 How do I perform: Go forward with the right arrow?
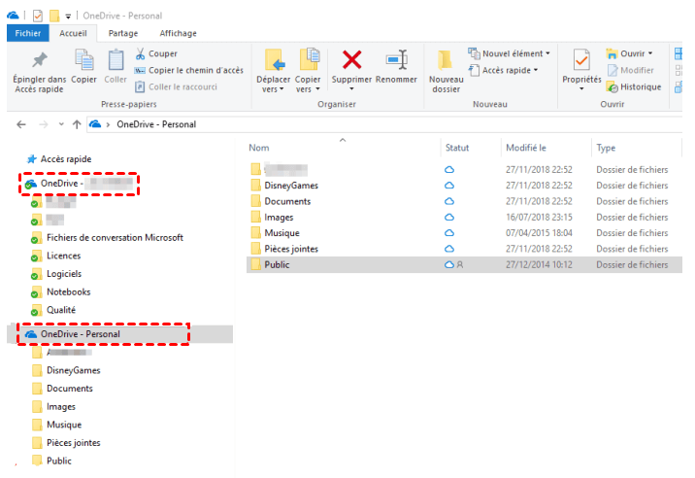(x=44, y=124)
